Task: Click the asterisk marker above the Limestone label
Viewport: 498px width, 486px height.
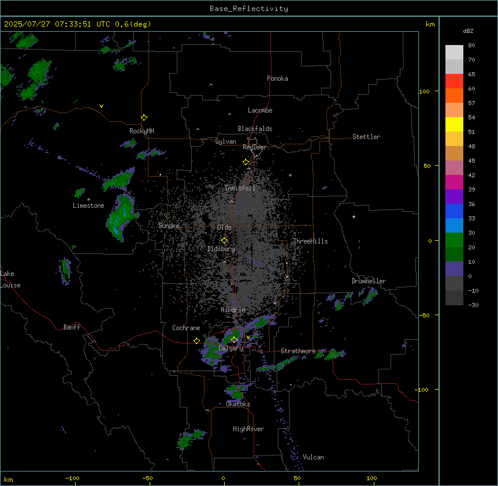Action: [x=88, y=200]
